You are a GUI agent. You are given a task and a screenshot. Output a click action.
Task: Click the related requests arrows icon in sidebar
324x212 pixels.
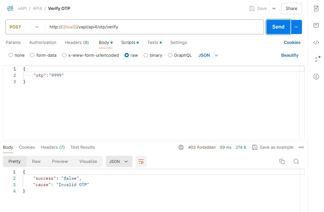click(316, 59)
